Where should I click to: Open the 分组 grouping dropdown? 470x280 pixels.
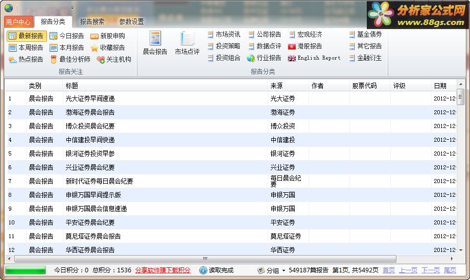pyautogui.click(x=271, y=270)
